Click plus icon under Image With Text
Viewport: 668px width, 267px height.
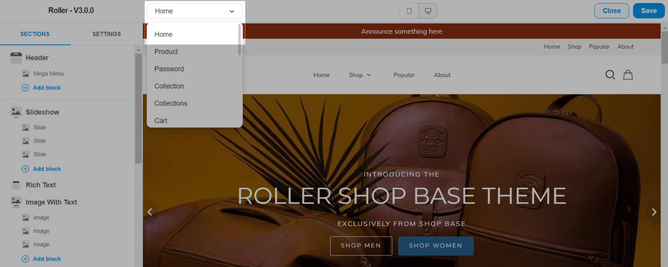[x=25, y=259]
